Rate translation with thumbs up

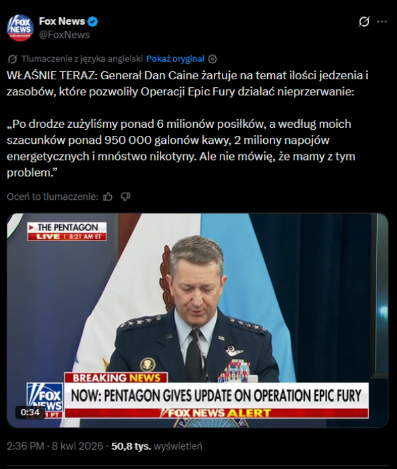coord(108,197)
